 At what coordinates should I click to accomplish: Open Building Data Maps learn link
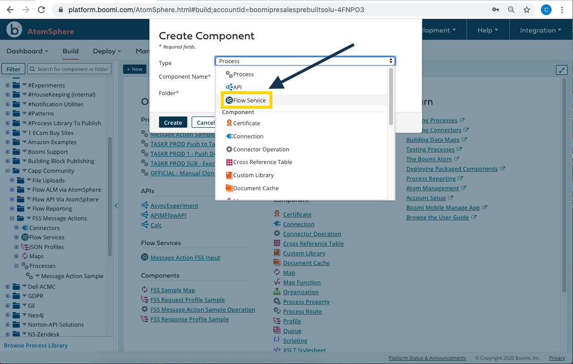click(433, 140)
